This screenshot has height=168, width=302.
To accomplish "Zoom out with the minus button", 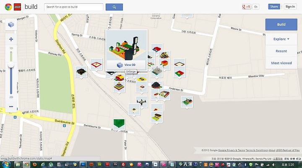I will click(x=11, y=106).
